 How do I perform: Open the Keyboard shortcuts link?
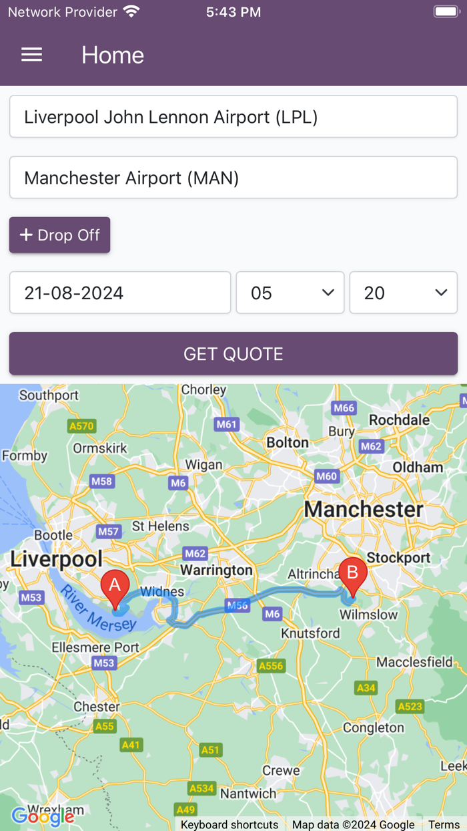point(229,824)
